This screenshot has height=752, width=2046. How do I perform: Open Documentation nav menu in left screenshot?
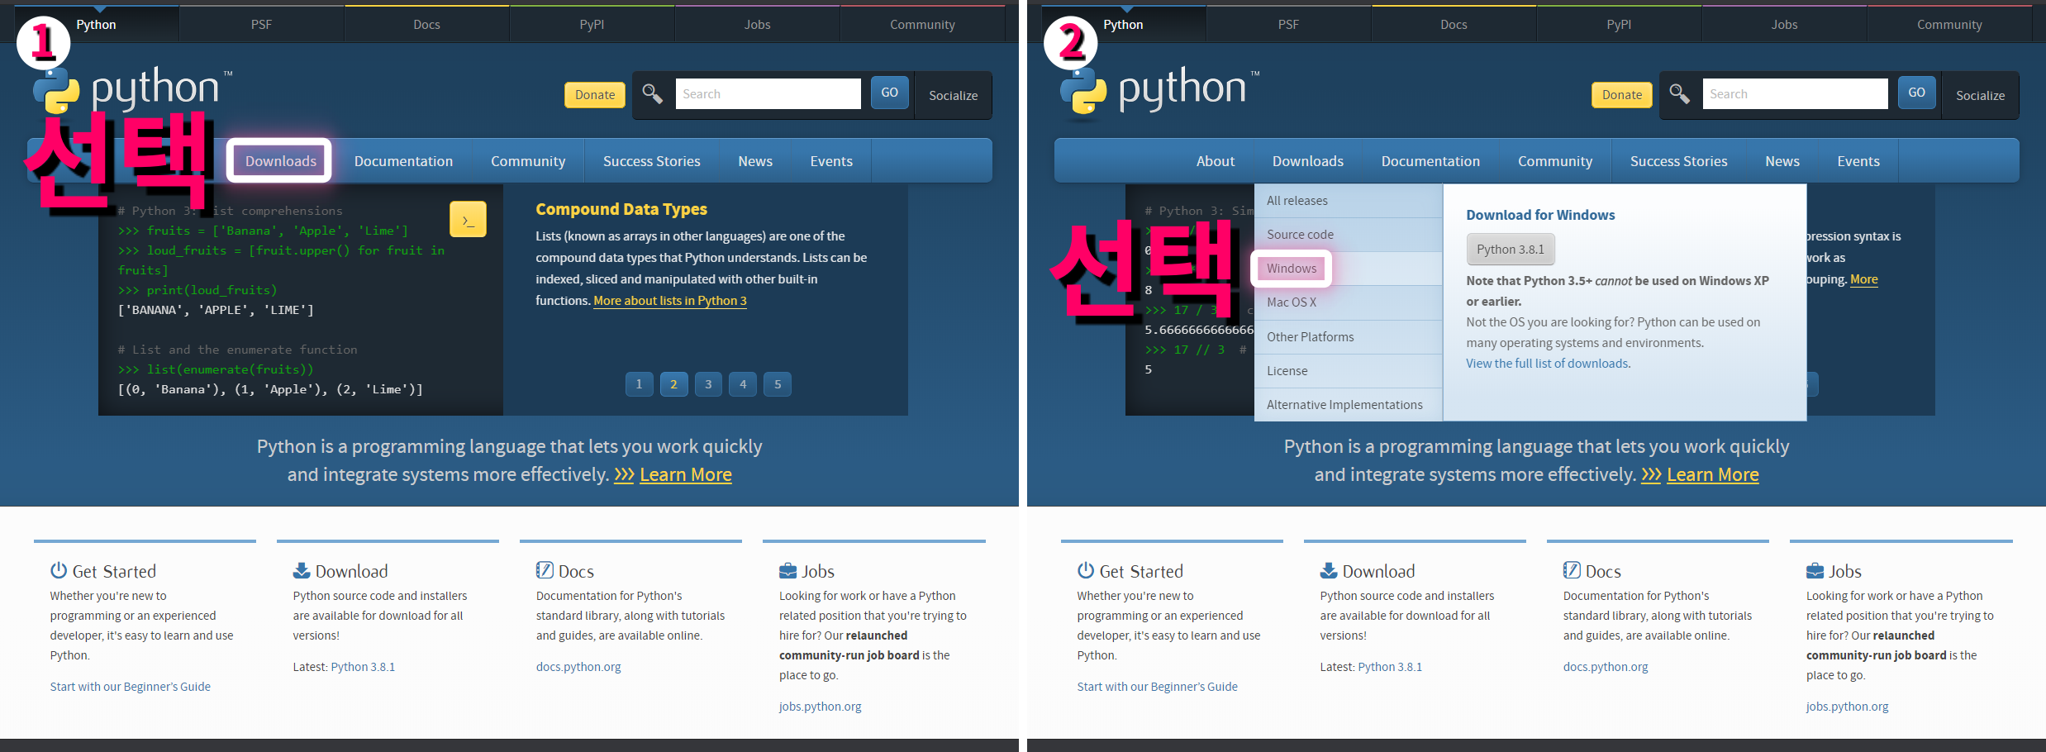pos(403,161)
